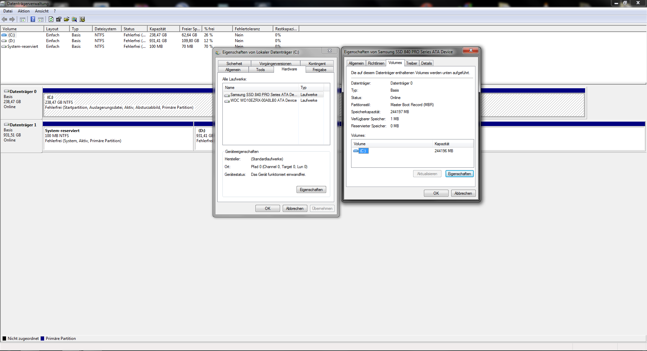This screenshot has width=647, height=351.
Task: Sort by the Fehlertoleranz column header
Action: tap(253, 29)
